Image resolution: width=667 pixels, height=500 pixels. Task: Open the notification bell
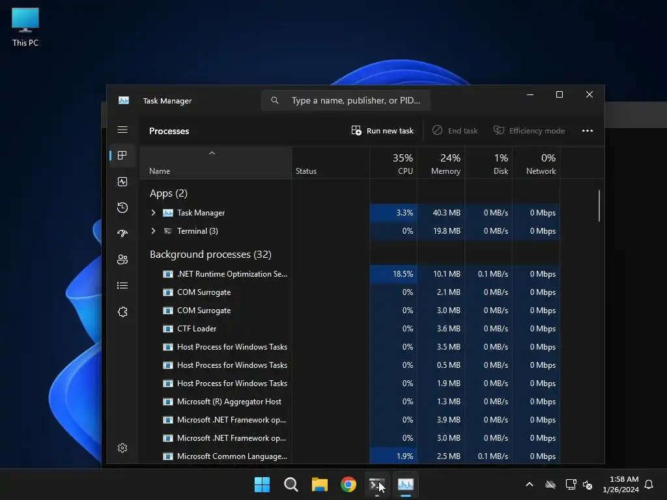coord(649,484)
